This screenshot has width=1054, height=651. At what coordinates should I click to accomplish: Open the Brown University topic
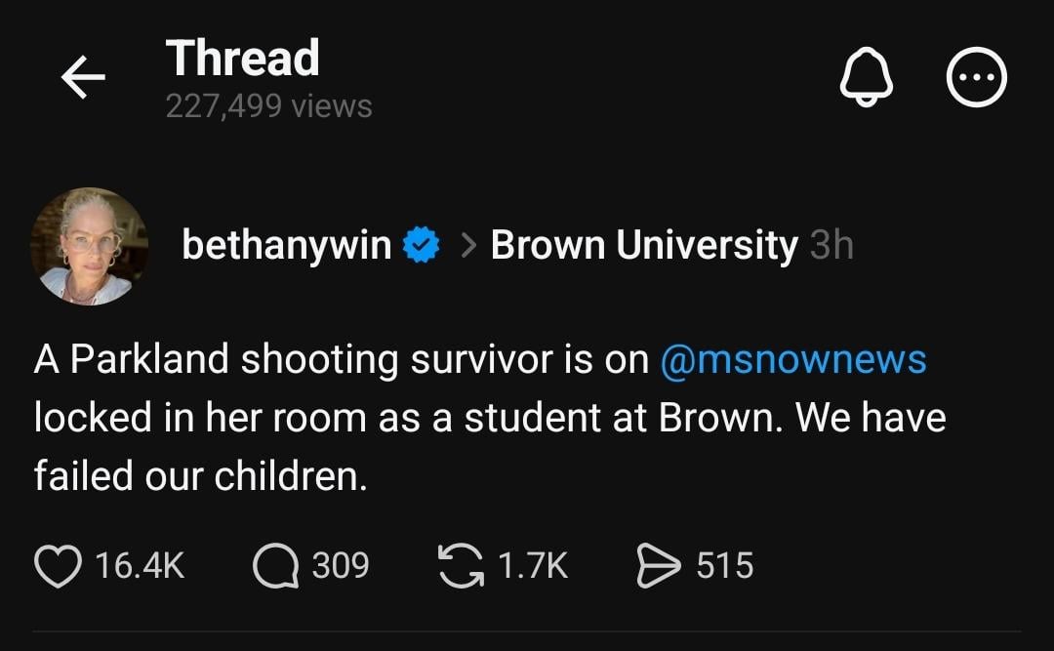click(644, 245)
